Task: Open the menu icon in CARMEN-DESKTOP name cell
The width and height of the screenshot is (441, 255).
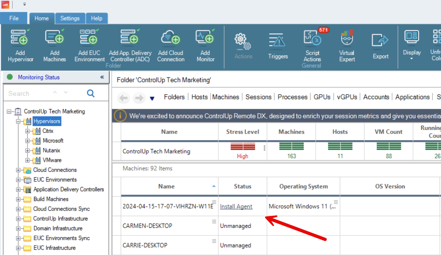Action: pos(214,222)
